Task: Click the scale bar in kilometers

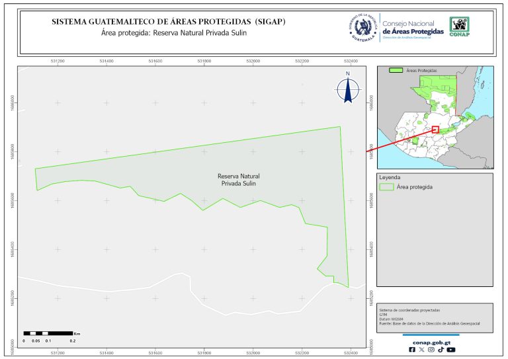Action: click(48, 333)
